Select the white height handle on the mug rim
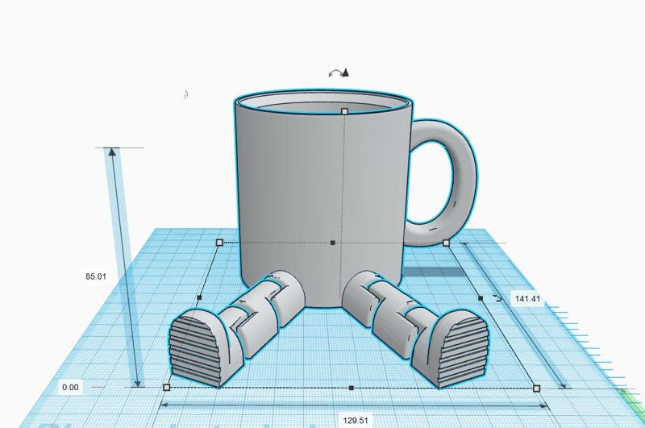The height and width of the screenshot is (428, 645). (345, 111)
